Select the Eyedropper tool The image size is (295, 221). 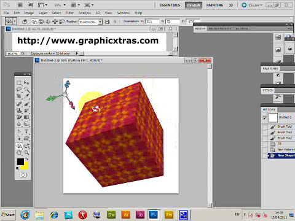click(x=26, y=96)
